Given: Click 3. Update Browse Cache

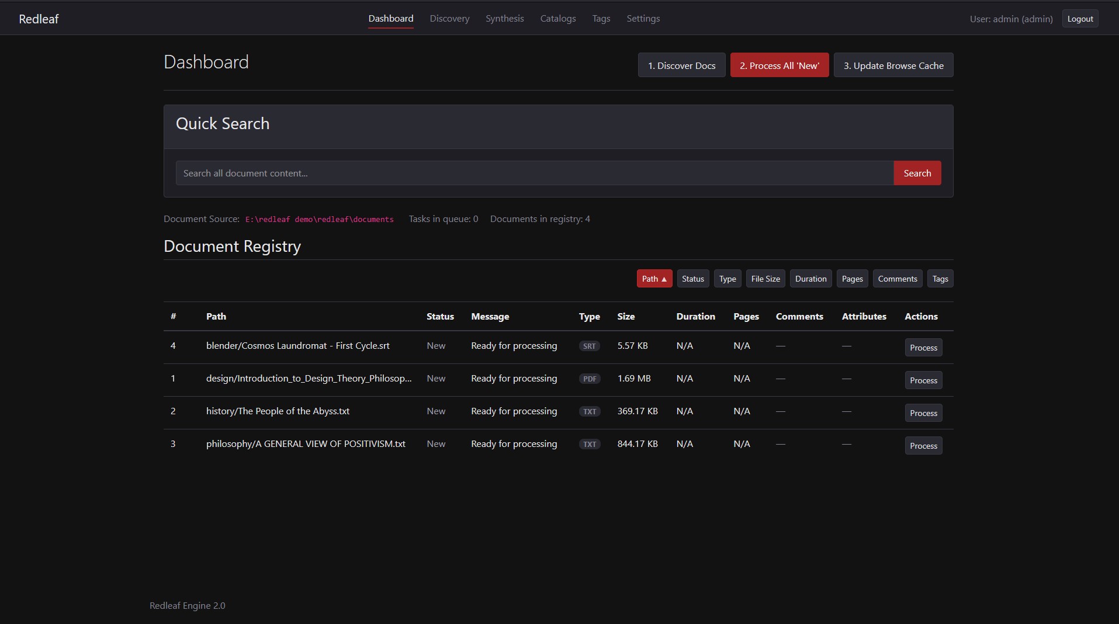Looking at the screenshot, I should click(893, 65).
